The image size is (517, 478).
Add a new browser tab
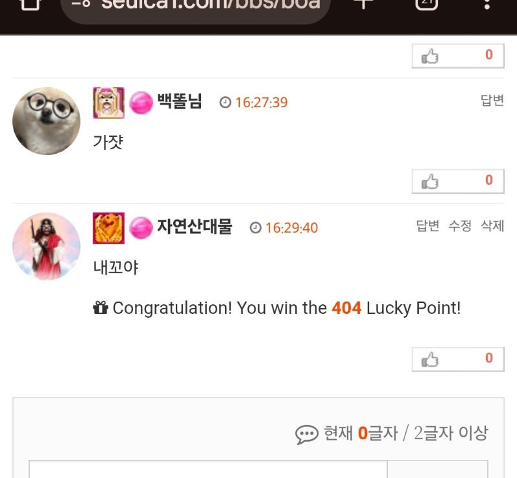coord(363,4)
